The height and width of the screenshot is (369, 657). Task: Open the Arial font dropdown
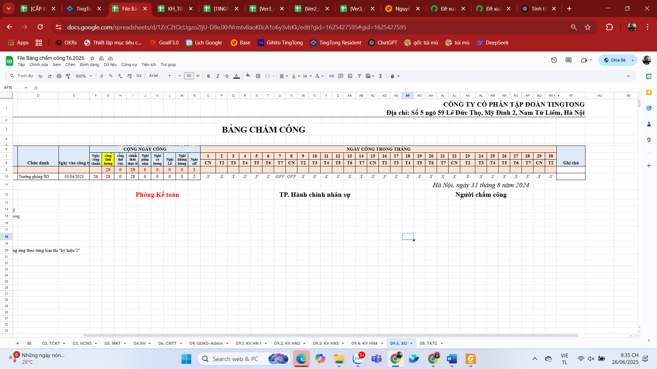159,76
